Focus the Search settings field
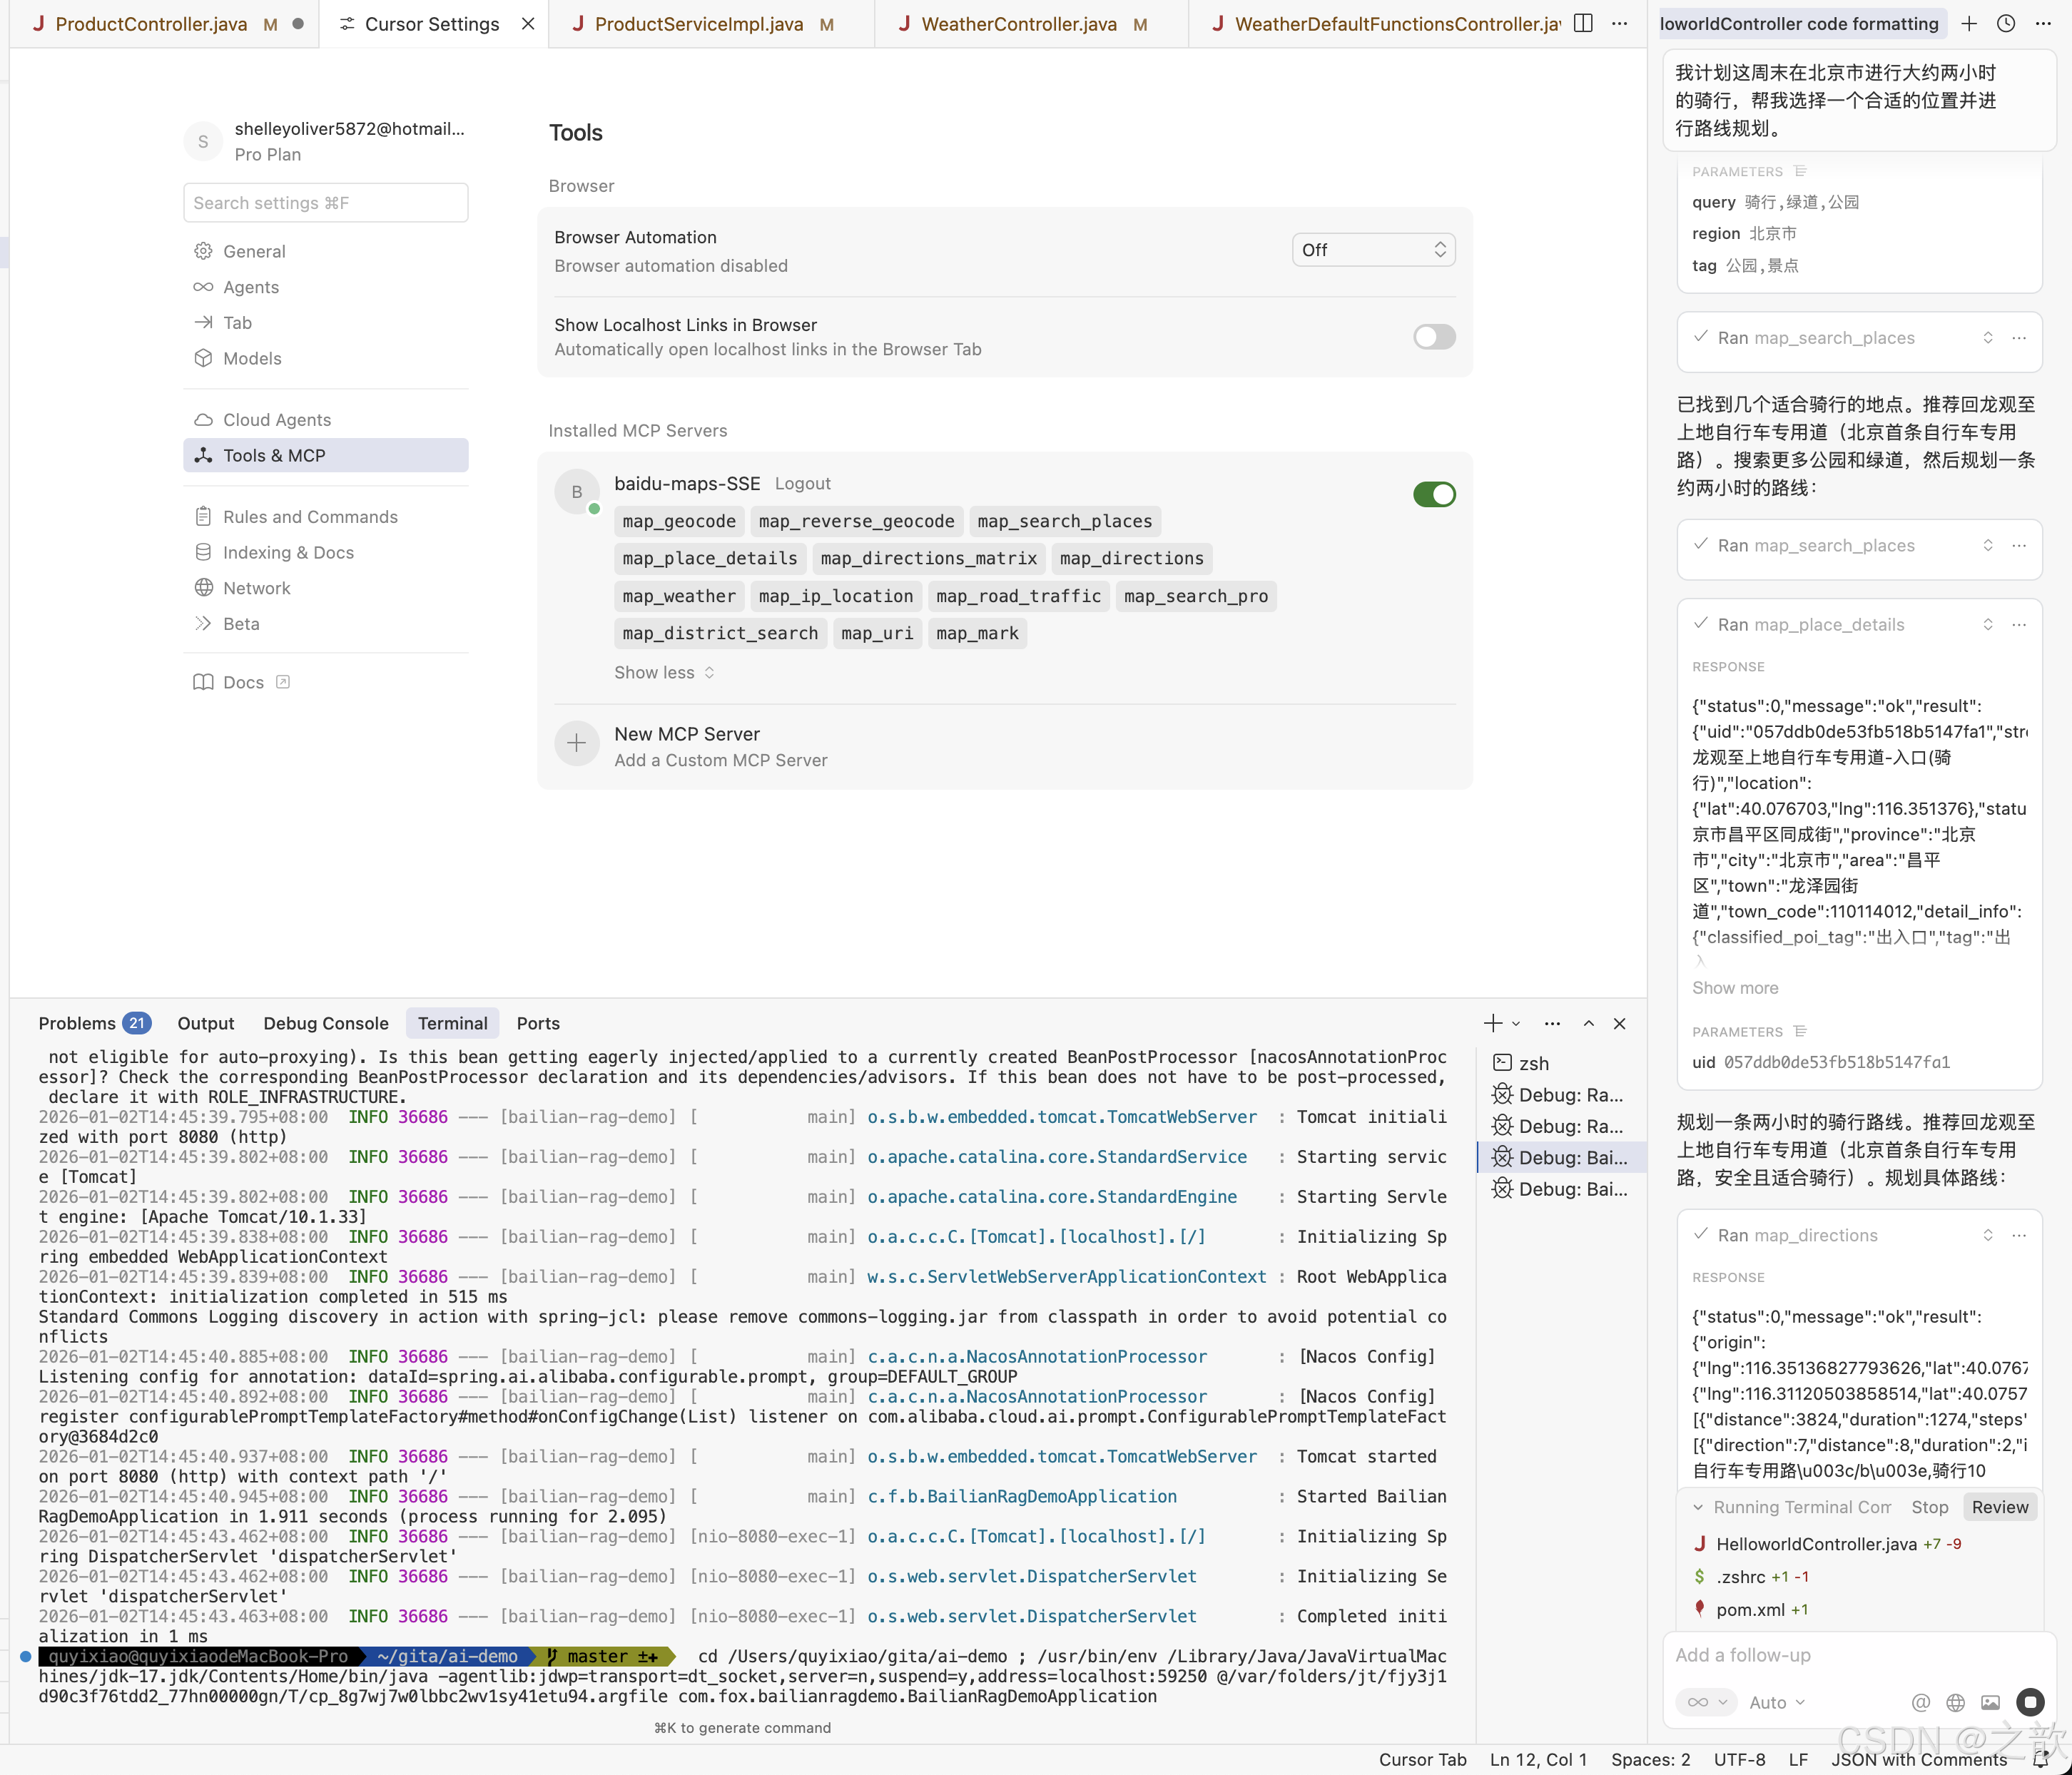The image size is (2072, 1775). coord(325,203)
